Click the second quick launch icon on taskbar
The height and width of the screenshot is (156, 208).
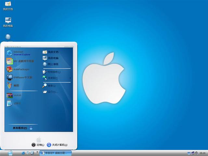[x=28, y=153]
